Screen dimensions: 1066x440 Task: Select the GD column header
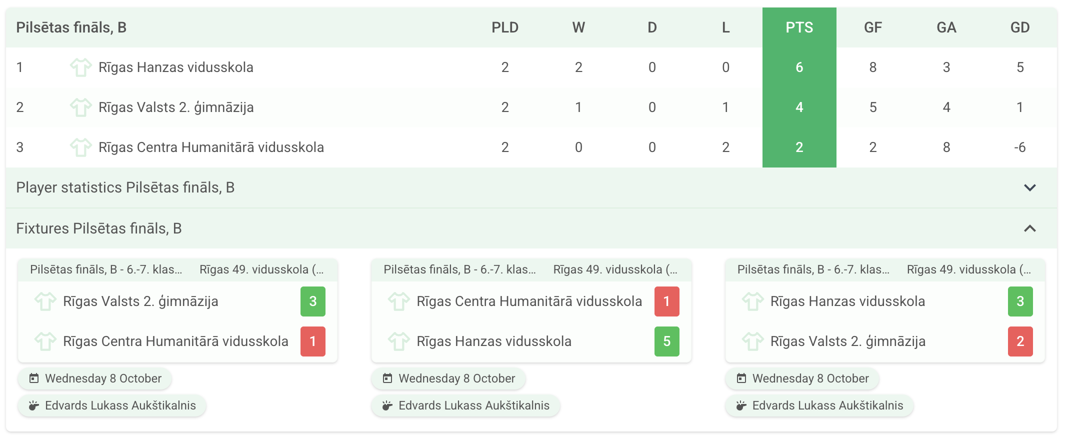tap(1019, 27)
